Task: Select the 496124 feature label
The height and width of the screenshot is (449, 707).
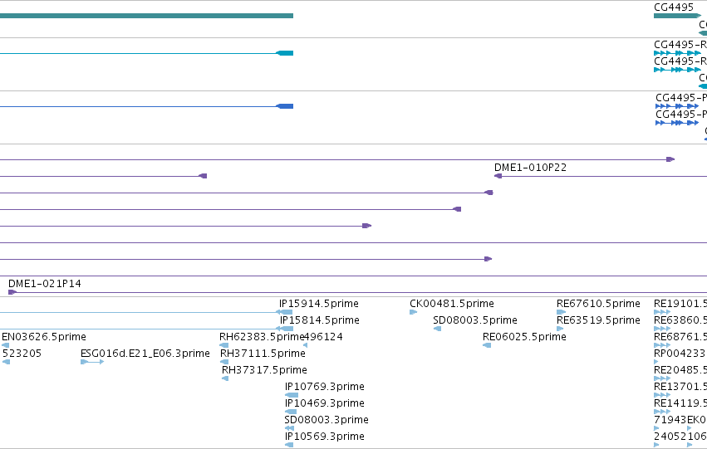Action: click(323, 337)
